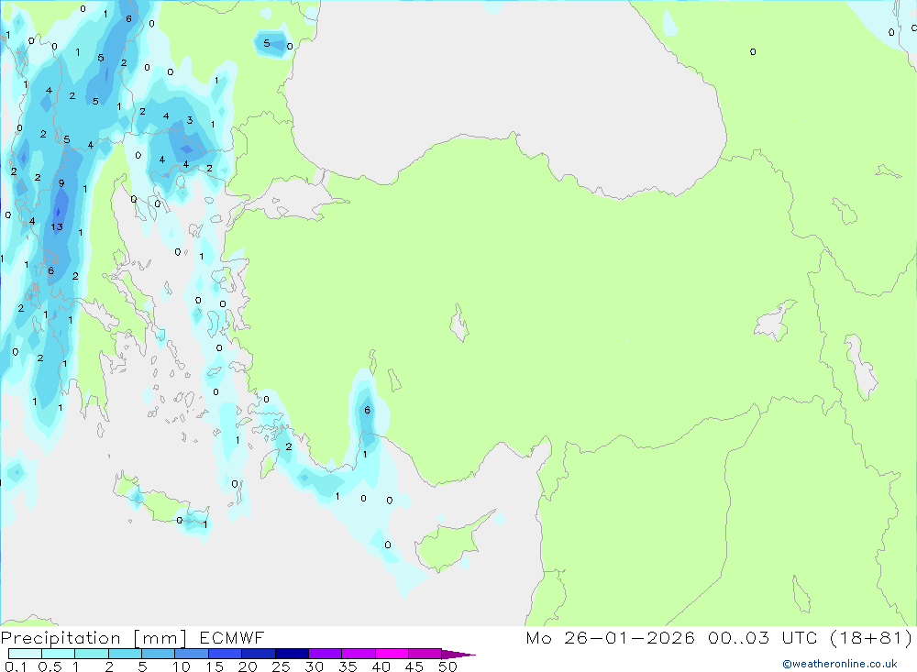Click the legend label "0.5"
This screenshot has width=917, height=672.
tap(50, 666)
